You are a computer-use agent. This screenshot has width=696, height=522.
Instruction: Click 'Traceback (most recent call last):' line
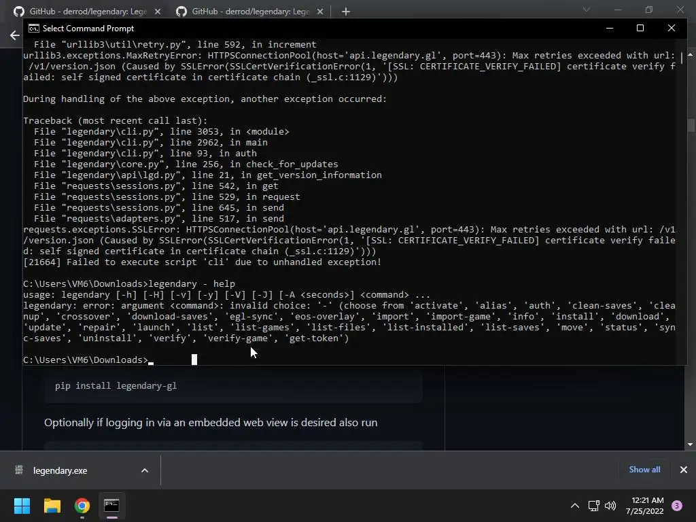(115, 121)
